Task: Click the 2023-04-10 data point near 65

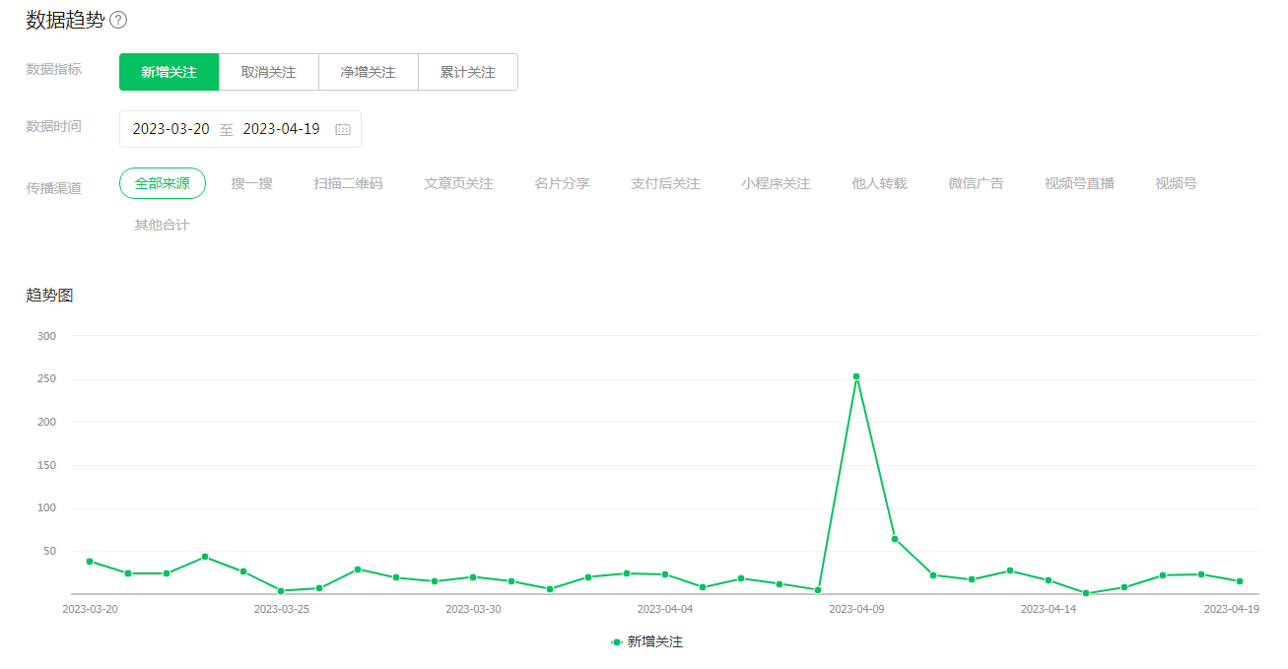Action: click(x=895, y=539)
